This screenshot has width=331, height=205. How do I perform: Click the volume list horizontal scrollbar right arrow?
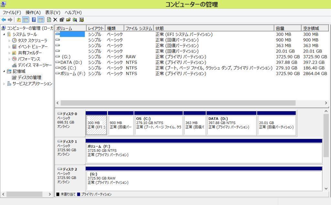pos(326,103)
